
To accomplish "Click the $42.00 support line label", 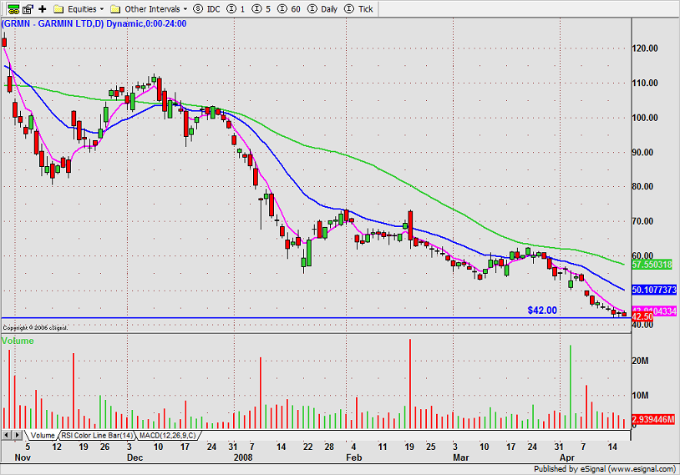I will 542,310.
